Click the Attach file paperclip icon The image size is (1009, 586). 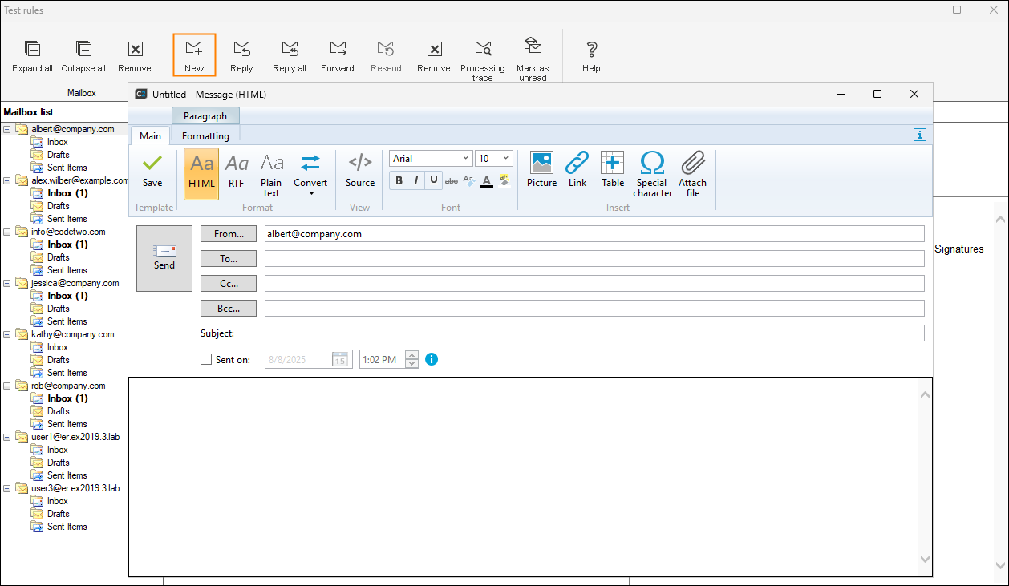pos(692,164)
